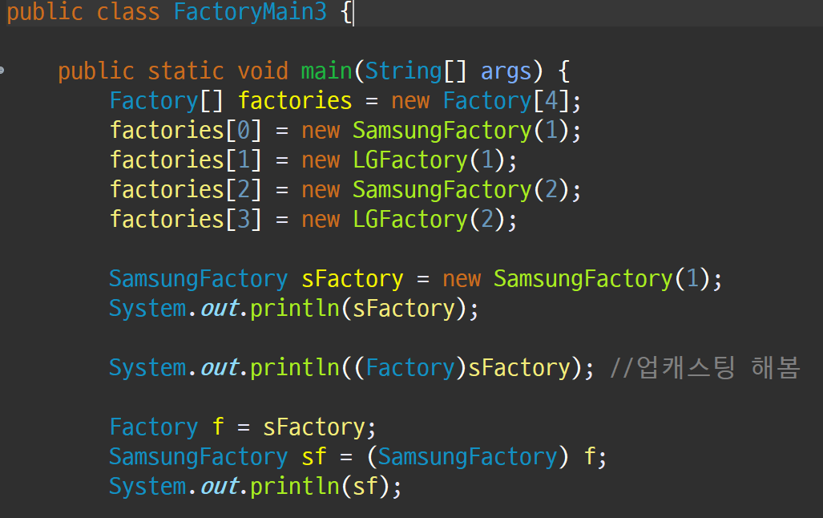Image resolution: width=823 pixels, height=518 pixels.
Task: Click the main method name
Action: 326,71
